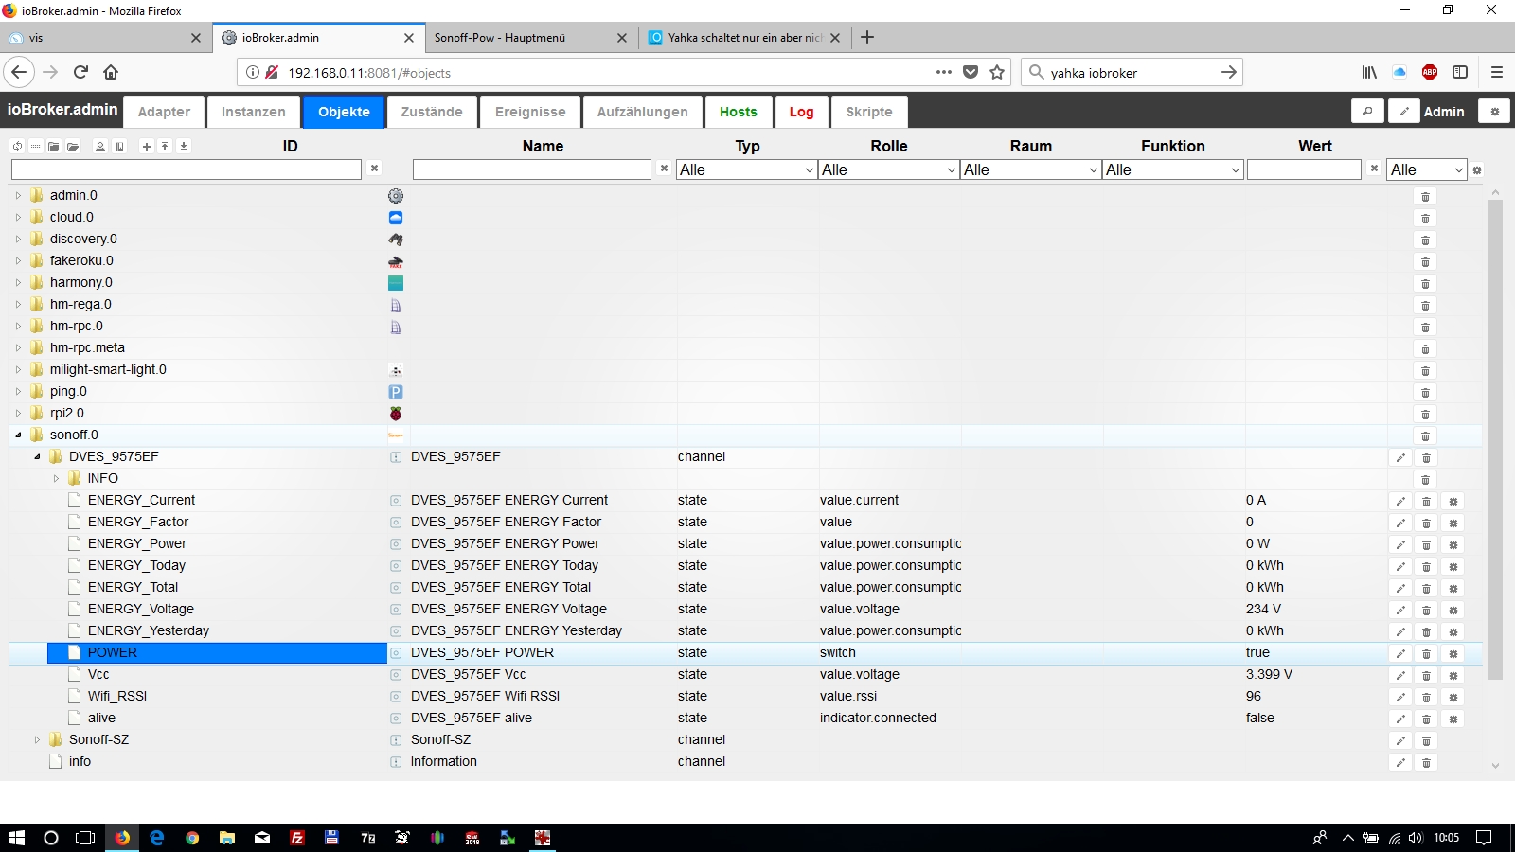Open custom settings gear for the POWER row

point(1453,654)
